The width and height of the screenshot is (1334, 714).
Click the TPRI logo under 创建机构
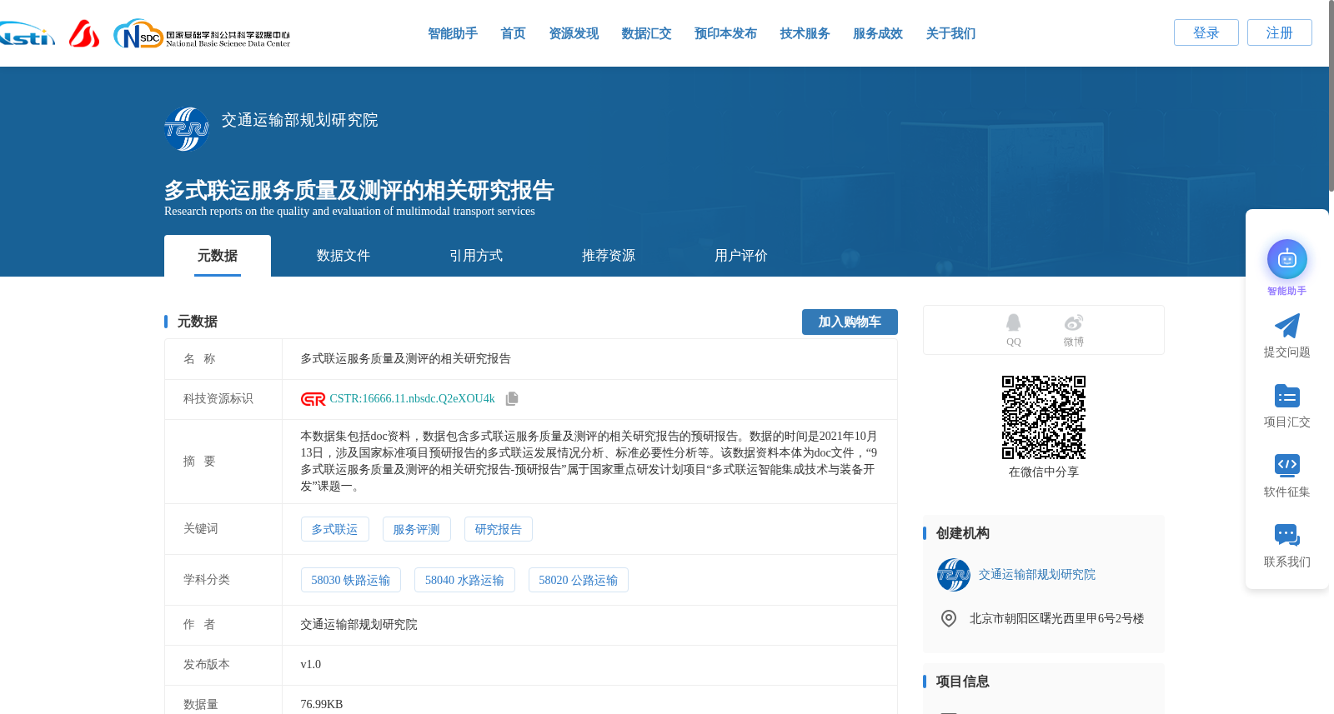954,575
